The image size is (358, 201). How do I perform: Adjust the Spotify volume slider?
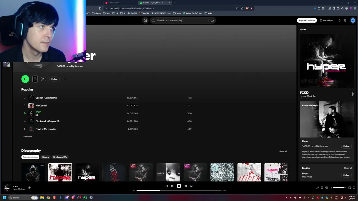tap(340, 188)
